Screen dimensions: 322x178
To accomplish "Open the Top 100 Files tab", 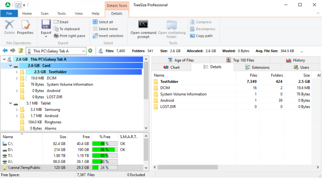I will [x=240, y=60].
